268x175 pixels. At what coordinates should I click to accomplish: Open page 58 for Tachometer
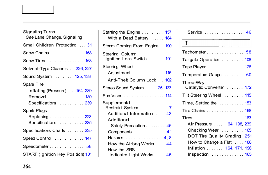pos(249,52)
